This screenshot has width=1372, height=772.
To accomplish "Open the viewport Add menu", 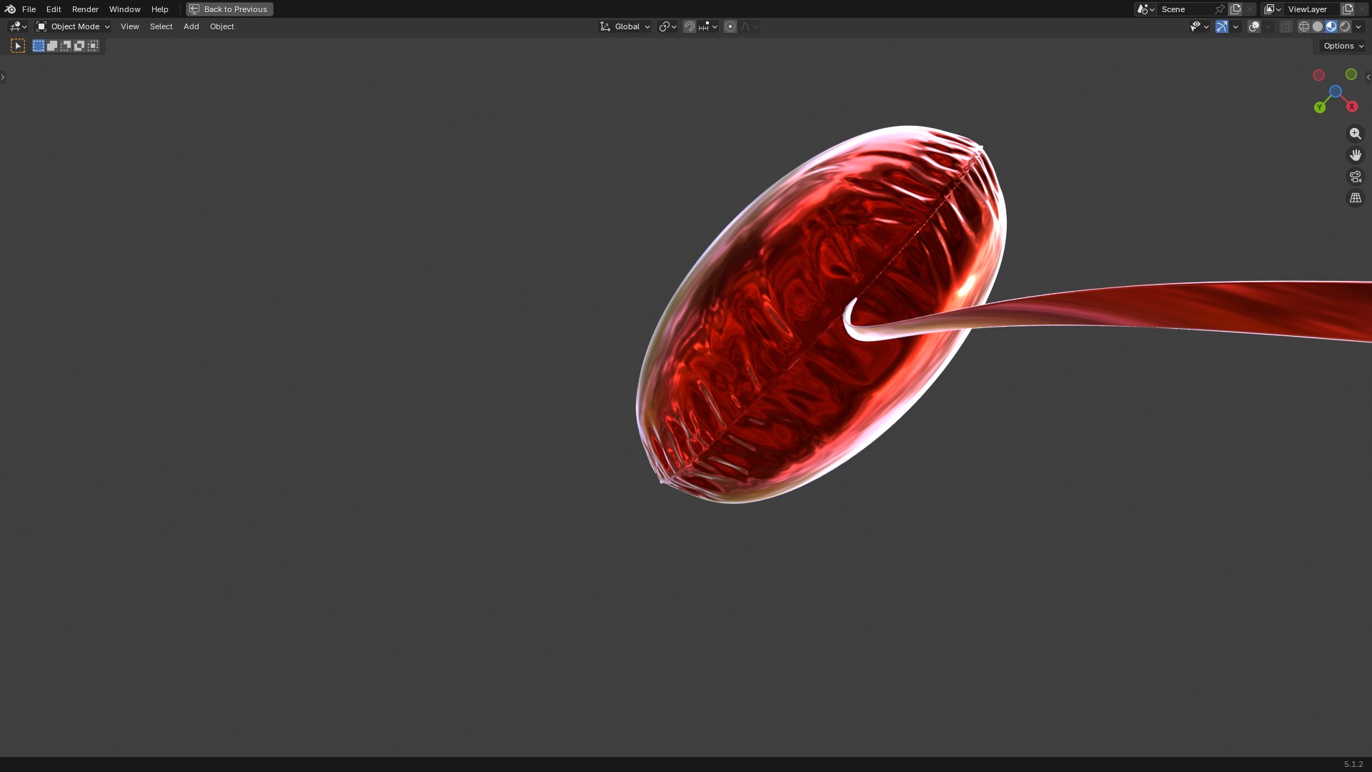I will [x=191, y=26].
